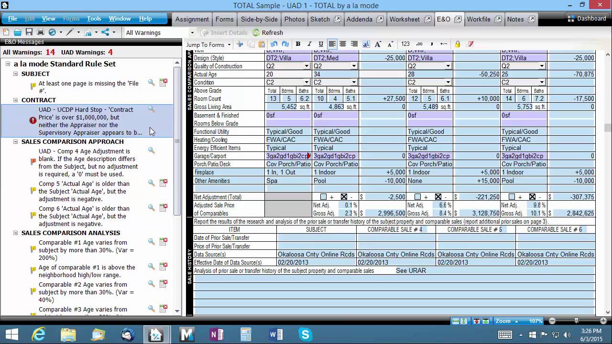Click the Refresh button in the E&O toolbar
Screen dimensions: 612x344
tap(268, 32)
